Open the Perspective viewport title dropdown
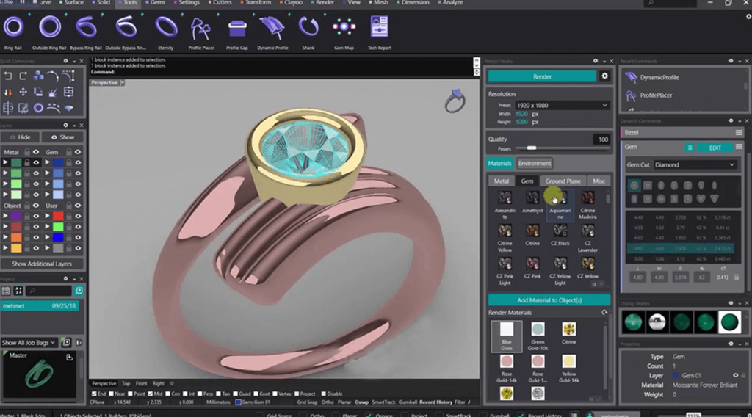752x417 pixels. tap(123, 82)
